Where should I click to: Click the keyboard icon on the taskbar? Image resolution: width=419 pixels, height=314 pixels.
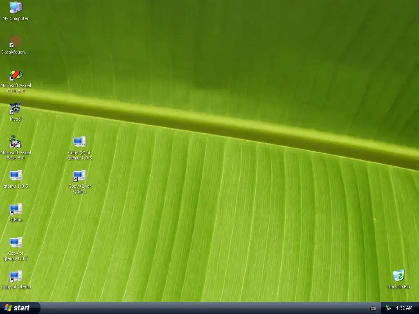click(373, 308)
